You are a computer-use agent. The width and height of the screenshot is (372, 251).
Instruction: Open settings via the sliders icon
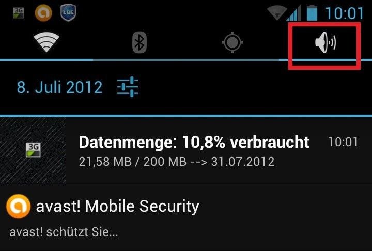point(128,87)
